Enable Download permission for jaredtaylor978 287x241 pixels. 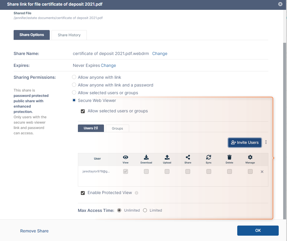coord(146,171)
